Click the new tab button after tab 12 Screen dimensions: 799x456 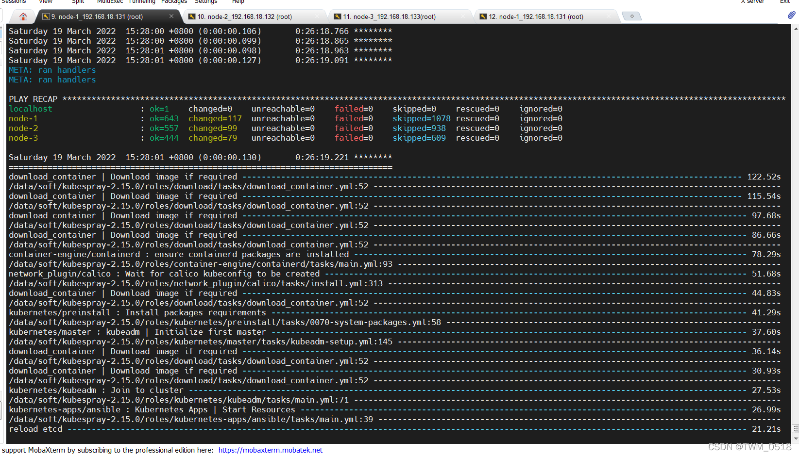631,16
